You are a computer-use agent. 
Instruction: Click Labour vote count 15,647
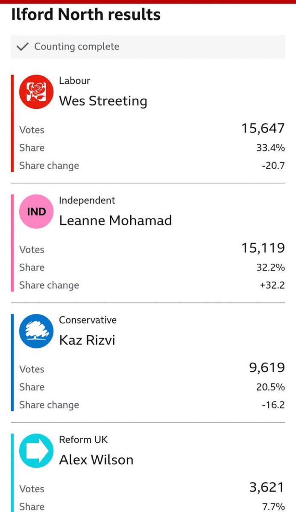click(x=263, y=128)
